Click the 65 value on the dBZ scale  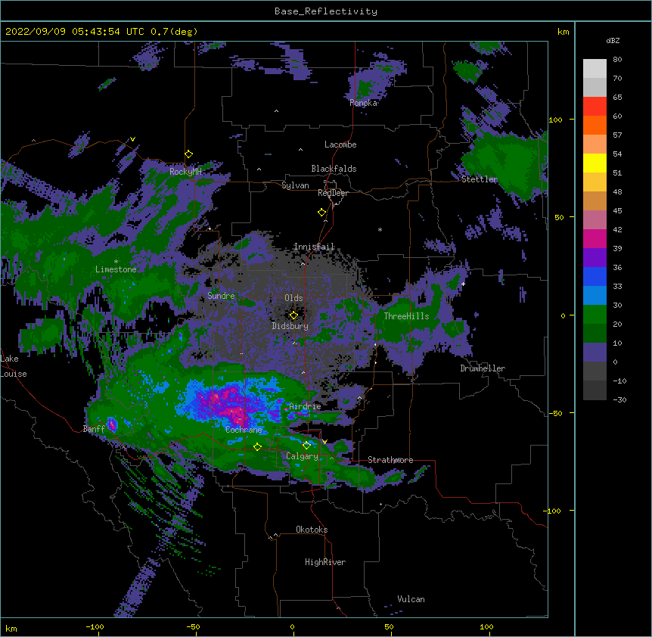[x=617, y=98]
